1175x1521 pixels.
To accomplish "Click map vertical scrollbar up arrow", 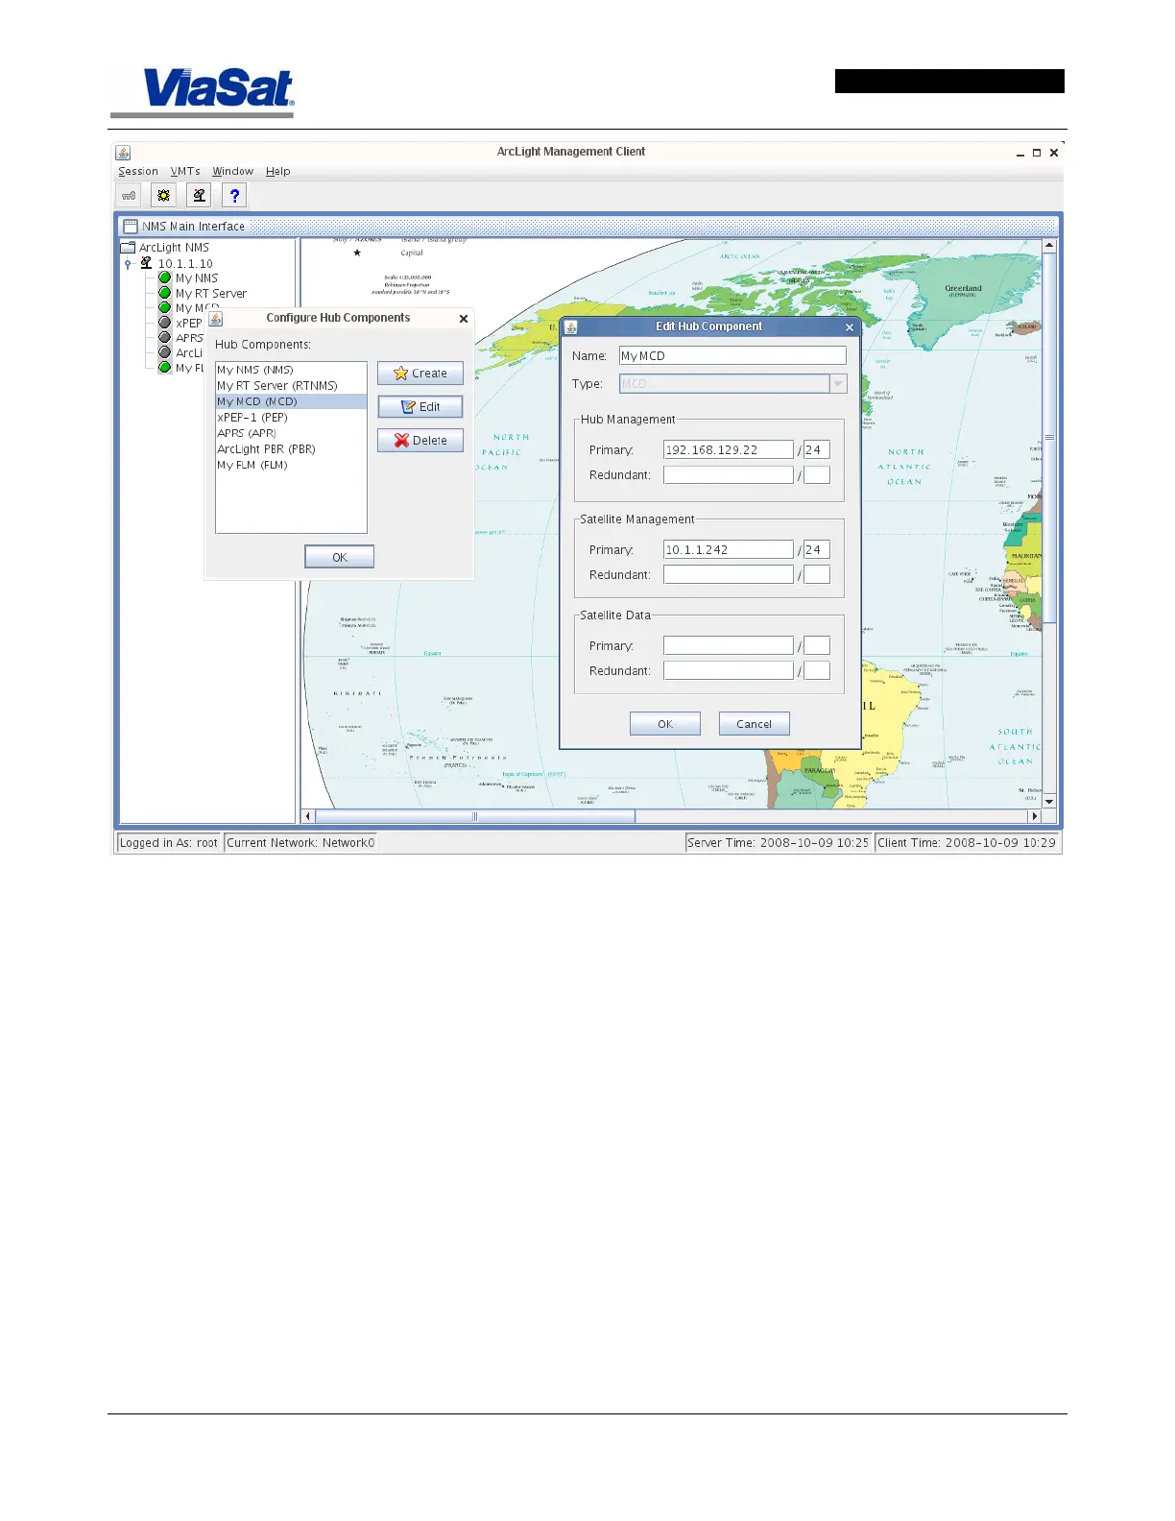I will (x=1049, y=246).
